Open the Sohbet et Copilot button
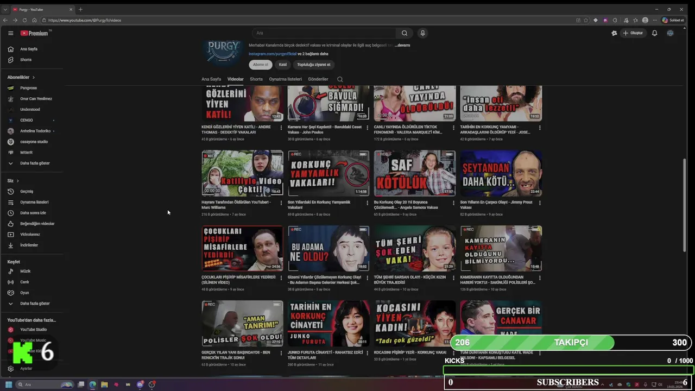The image size is (695, 391). click(x=673, y=20)
